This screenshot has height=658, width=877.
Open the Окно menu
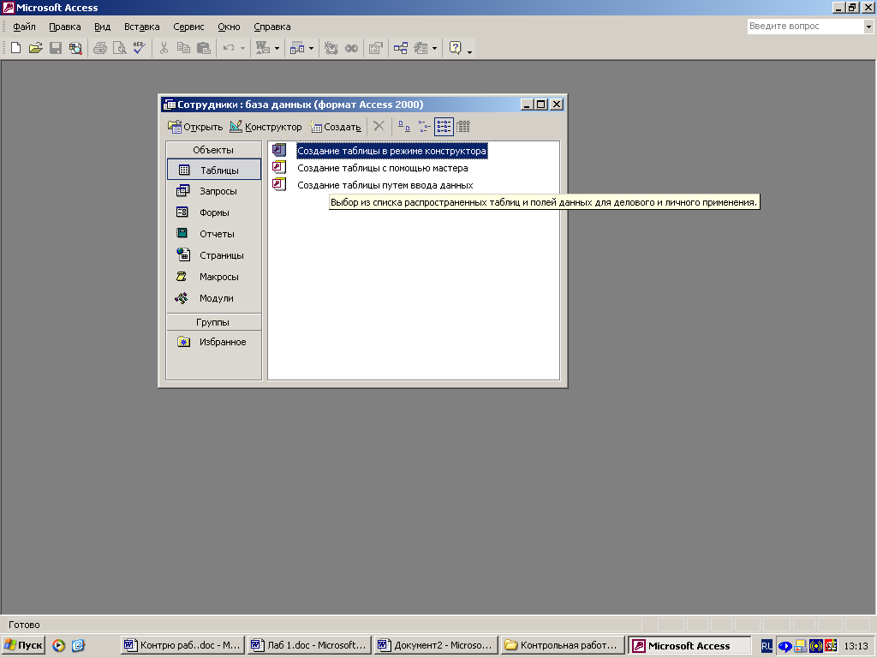[229, 27]
